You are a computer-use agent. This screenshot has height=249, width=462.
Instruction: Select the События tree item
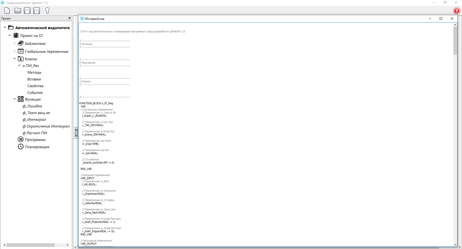click(35, 93)
